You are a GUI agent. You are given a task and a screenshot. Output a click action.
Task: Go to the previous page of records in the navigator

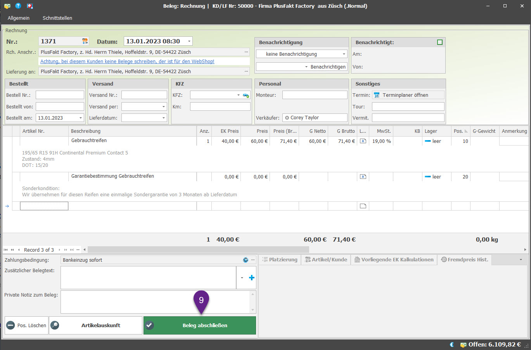click(12, 250)
